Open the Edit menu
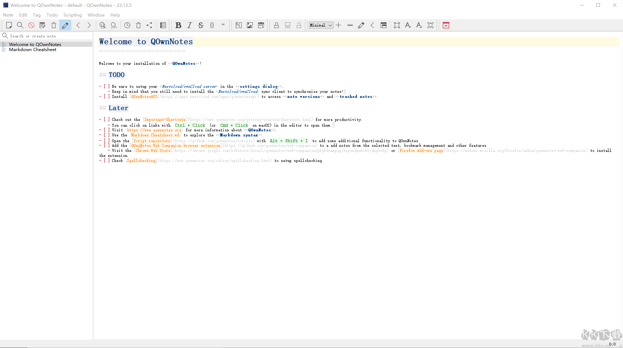Viewport: 623px width, 348px height. pyautogui.click(x=23, y=15)
